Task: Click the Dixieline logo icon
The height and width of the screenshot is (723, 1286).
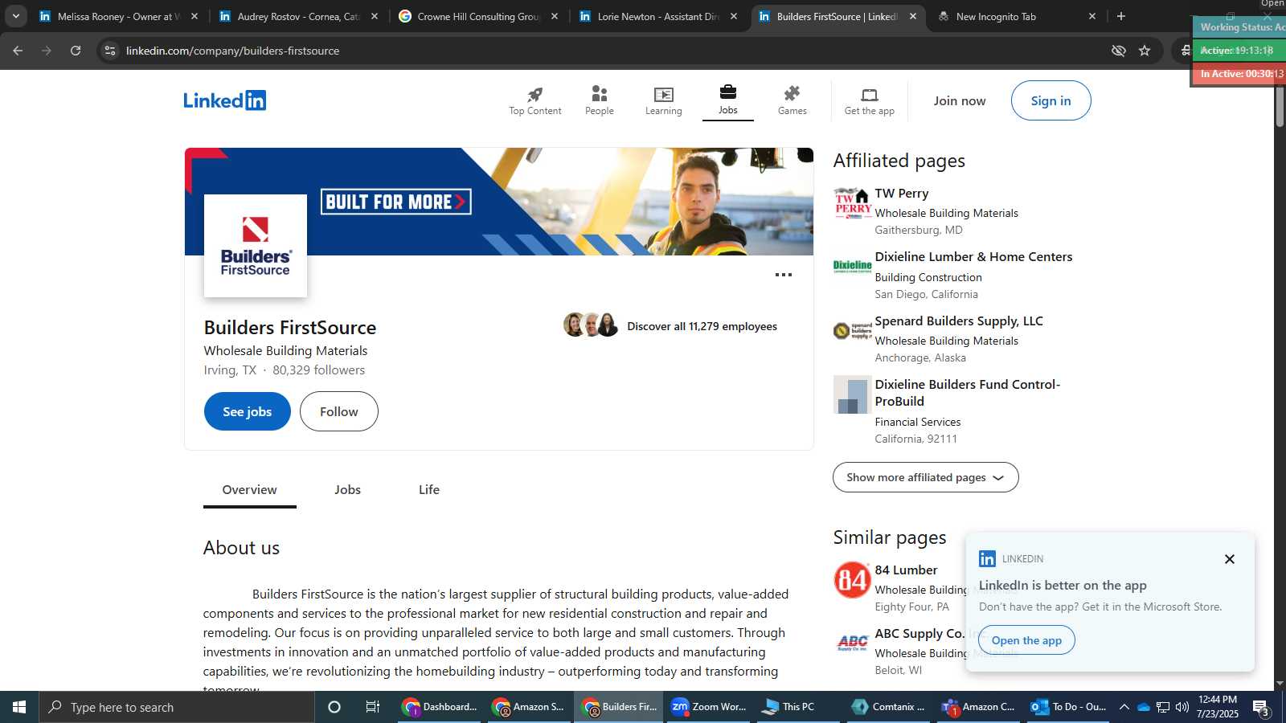Action: pyautogui.click(x=853, y=267)
